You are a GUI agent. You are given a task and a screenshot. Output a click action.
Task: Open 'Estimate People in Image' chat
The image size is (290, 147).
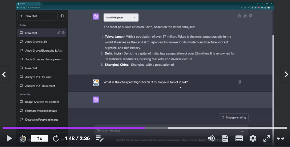click(x=42, y=111)
